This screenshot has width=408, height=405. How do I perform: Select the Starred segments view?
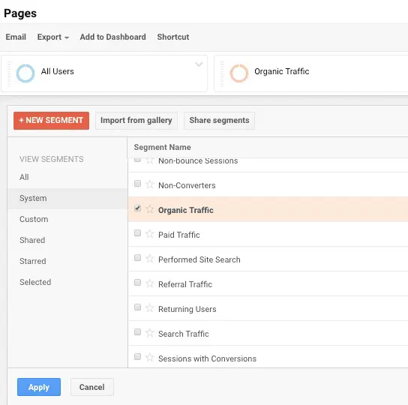point(33,261)
